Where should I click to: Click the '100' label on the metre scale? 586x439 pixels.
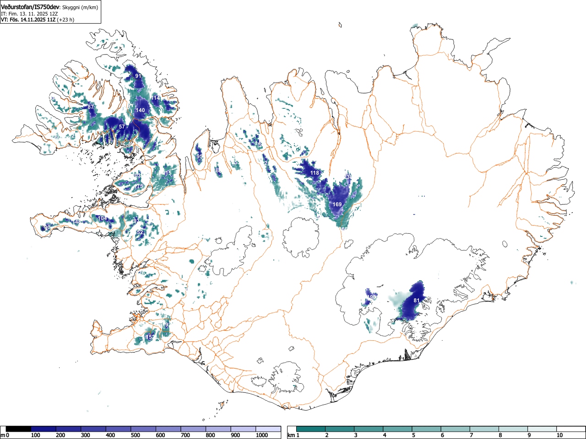[35, 435]
